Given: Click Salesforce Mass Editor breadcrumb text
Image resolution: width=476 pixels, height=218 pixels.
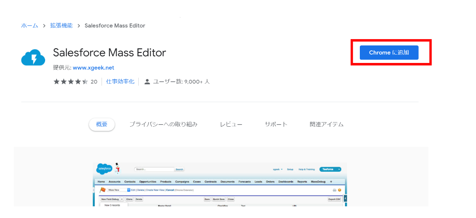Looking at the screenshot, I should 115,25.
